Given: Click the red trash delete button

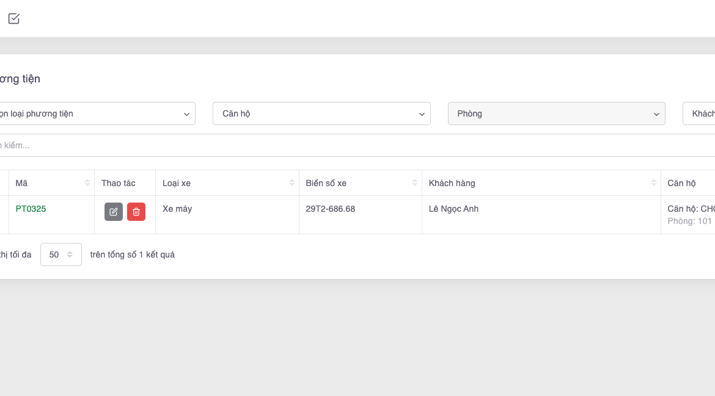Looking at the screenshot, I should click(136, 212).
